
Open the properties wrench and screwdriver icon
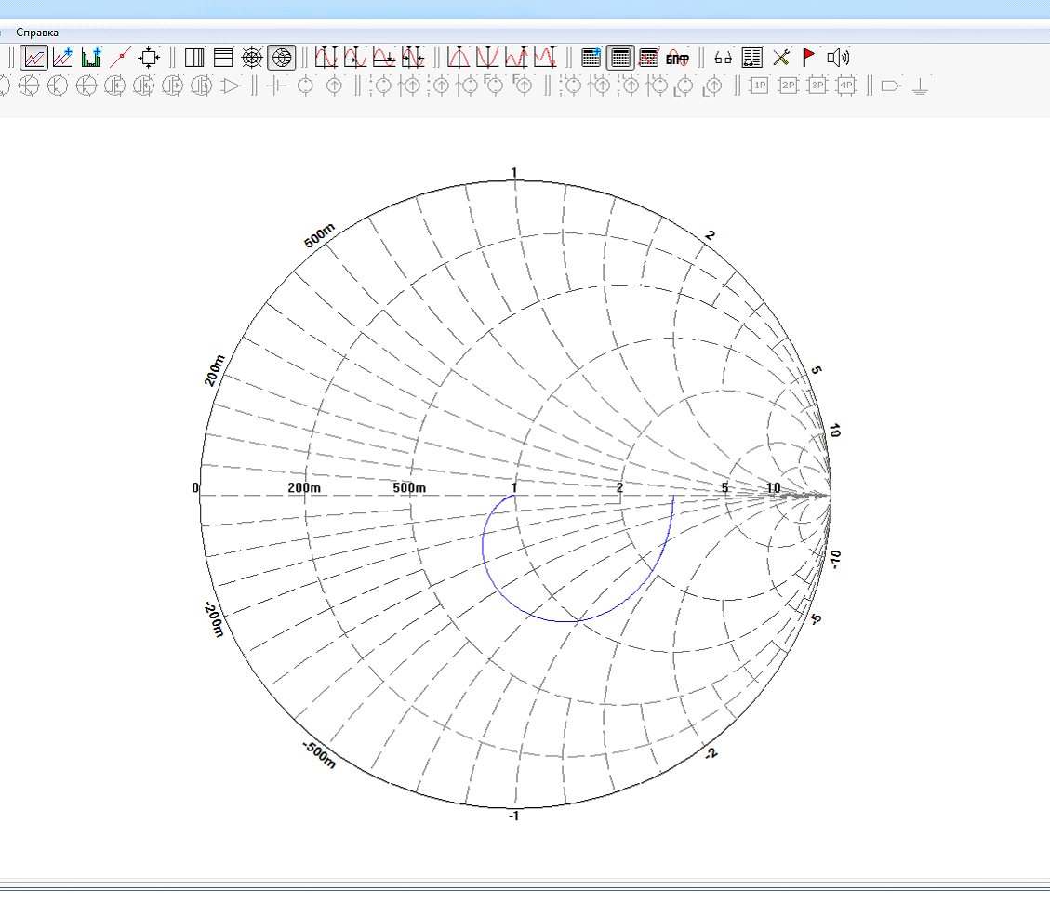(781, 58)
